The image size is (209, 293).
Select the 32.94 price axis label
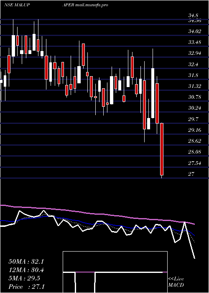(195, 53)
